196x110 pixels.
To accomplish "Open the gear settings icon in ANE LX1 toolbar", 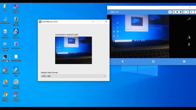I will 174,12.
